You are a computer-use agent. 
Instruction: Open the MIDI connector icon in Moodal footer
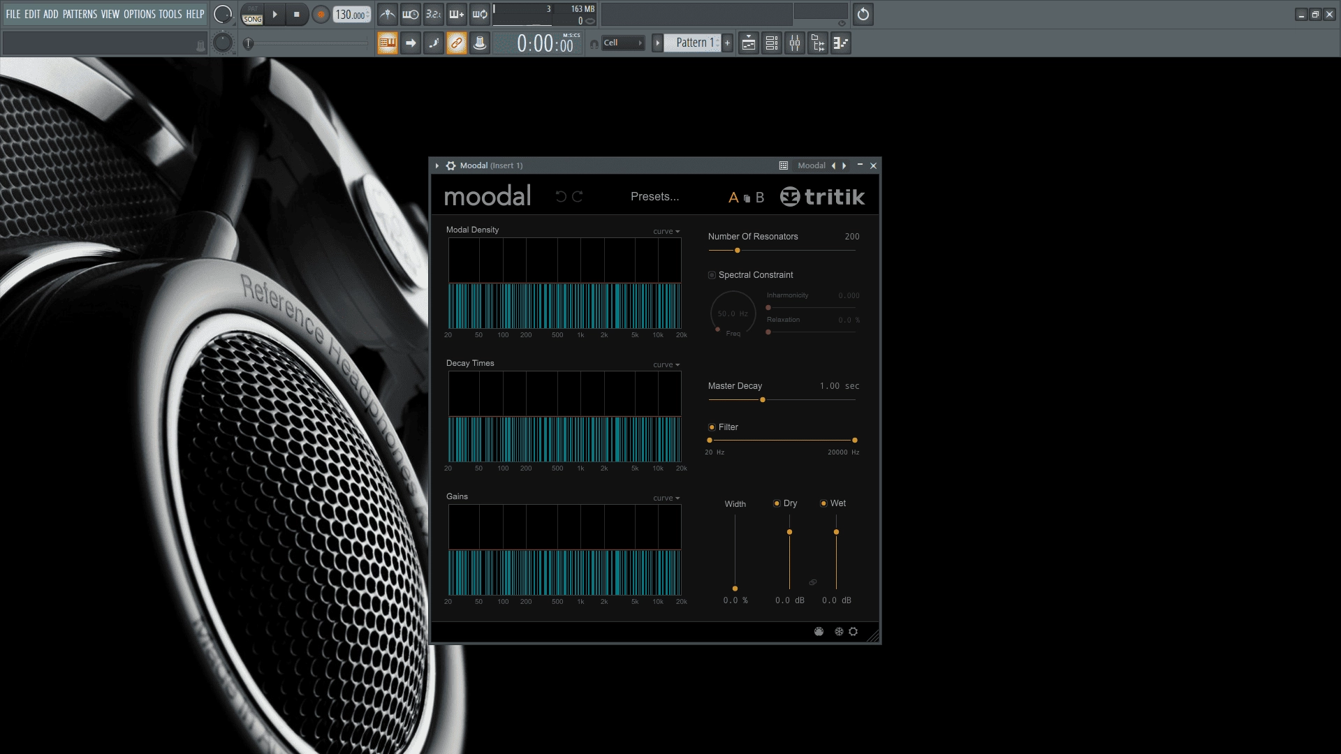pyautogui.click(x=819, y=632)
